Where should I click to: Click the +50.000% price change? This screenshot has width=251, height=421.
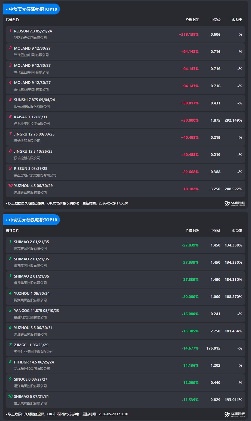(x=190, y=121)
